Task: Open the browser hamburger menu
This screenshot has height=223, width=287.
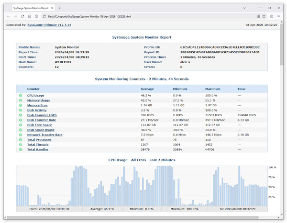Action: [x=278, y=16]
